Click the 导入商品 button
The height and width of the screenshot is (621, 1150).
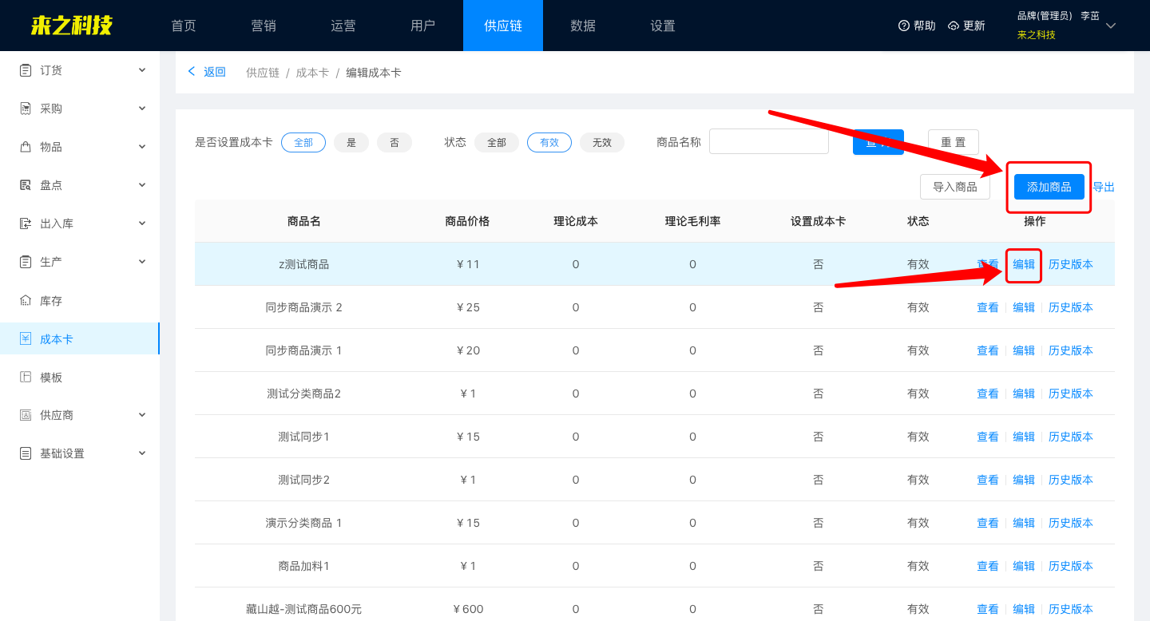click(955, 187)
